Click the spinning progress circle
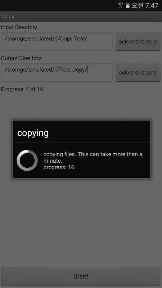Viewport: 162px width, 288px height. tap(27, 160)
